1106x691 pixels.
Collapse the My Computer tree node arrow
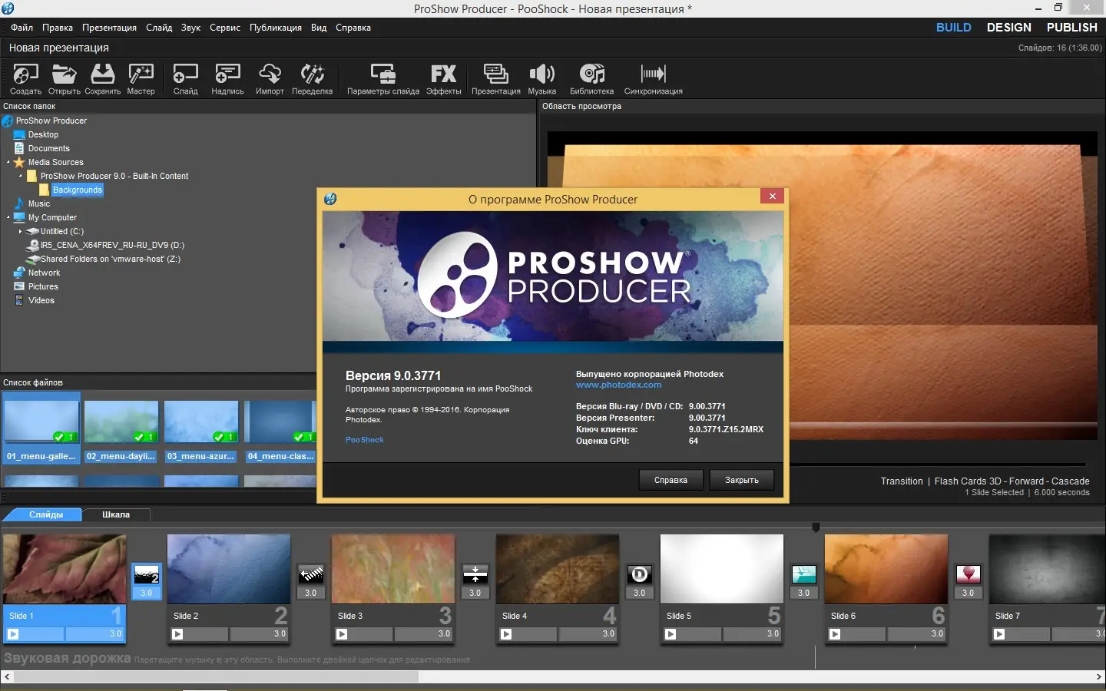pyautogui.click(x=8, y=217)
